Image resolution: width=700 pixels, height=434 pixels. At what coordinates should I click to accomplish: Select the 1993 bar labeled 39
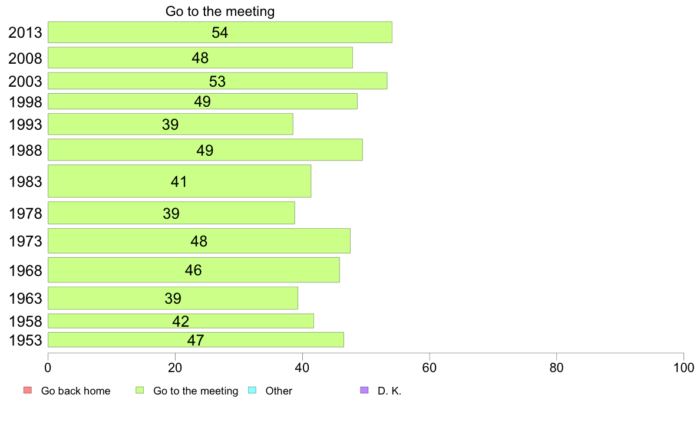coord(170,124)
